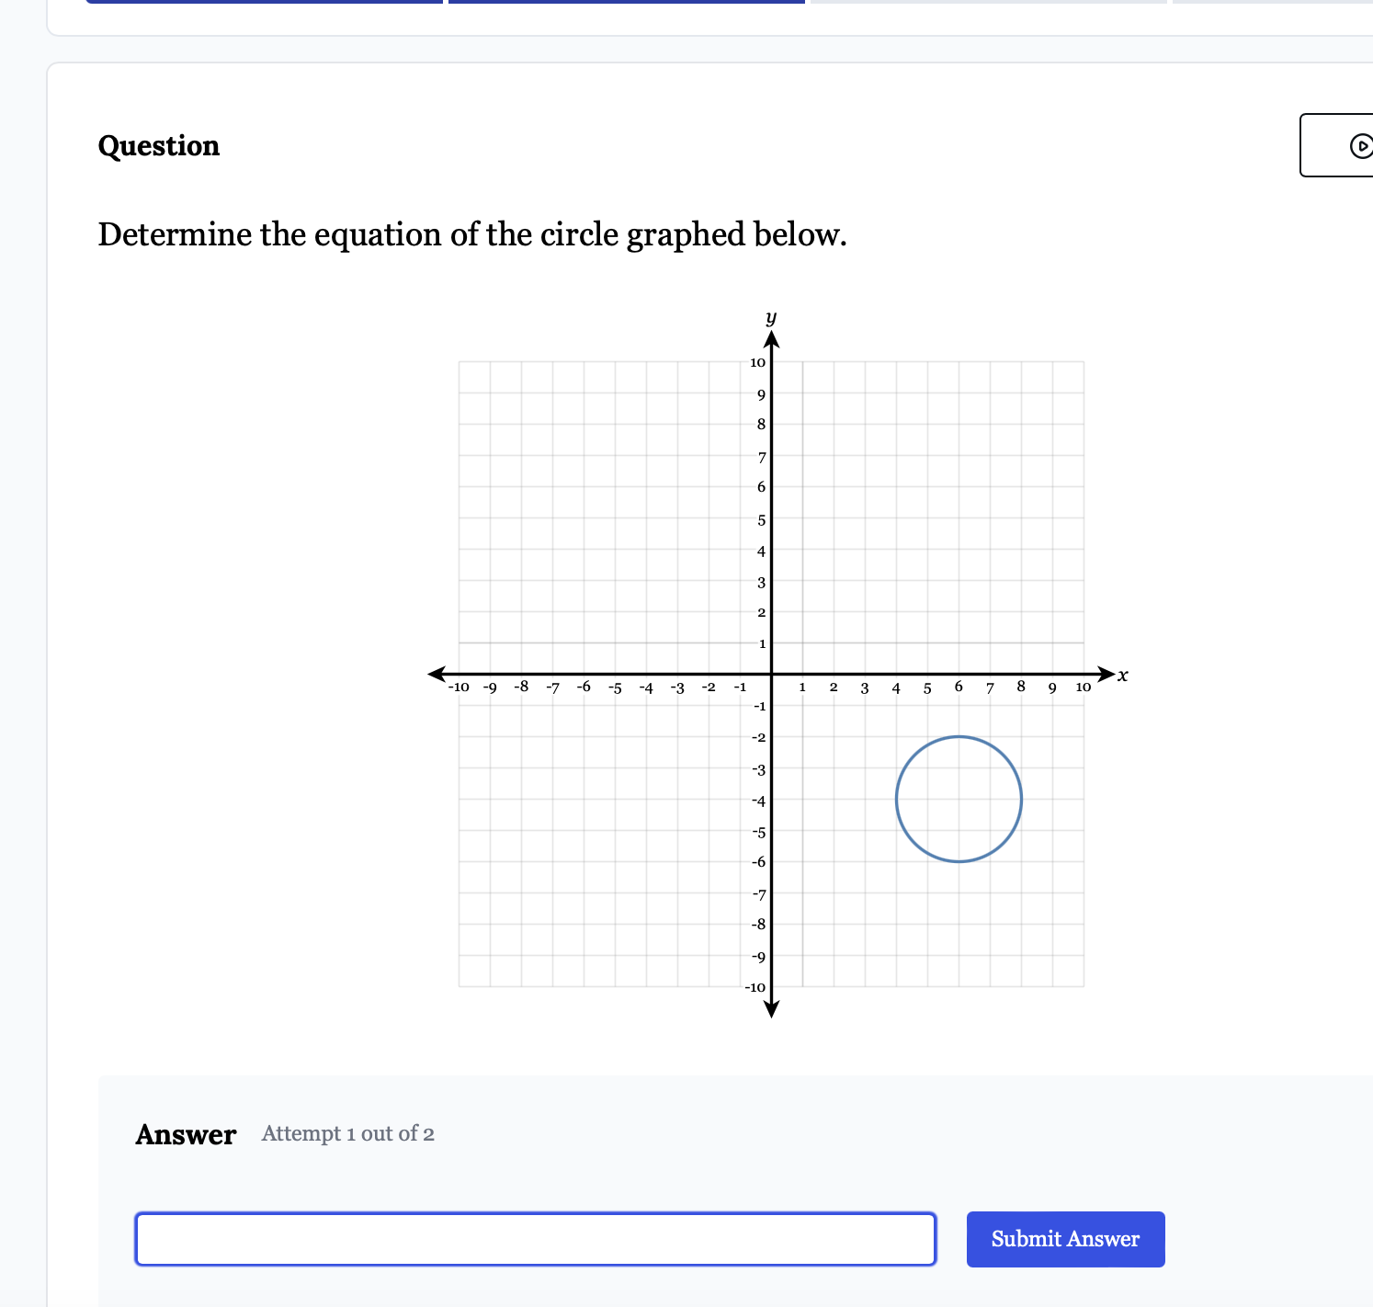This screenshot has height=1307, width=1373.
Task: Click the x-axis label on the graph
Action: [x=1121, y=676]
